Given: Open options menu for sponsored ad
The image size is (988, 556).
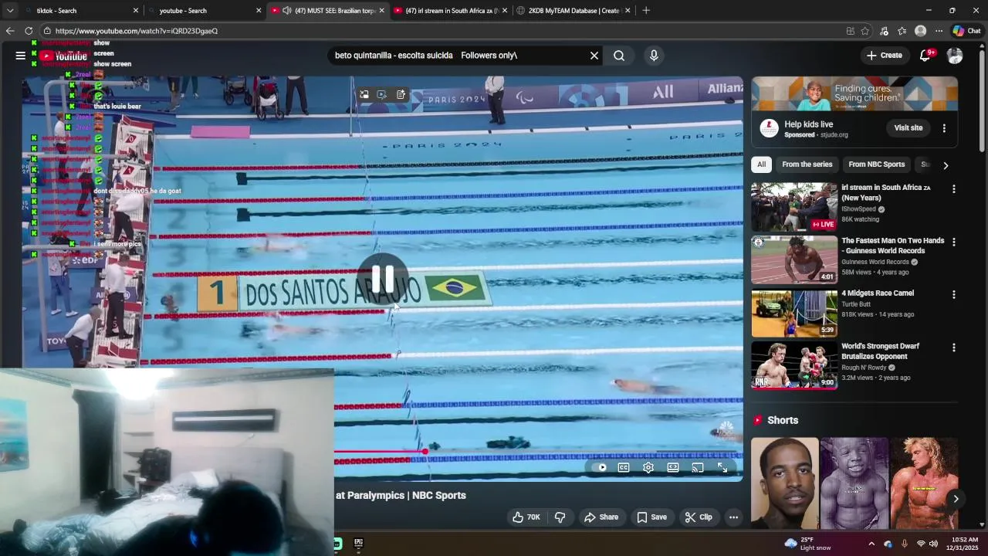Looking at the screenshot, I should tap(944, 128).
